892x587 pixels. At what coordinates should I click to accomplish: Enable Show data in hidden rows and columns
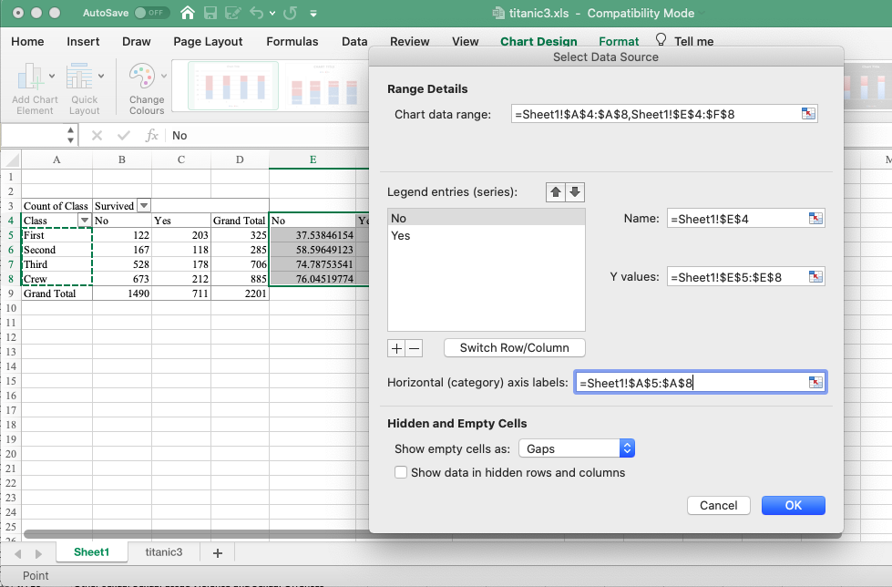point(401,472)
